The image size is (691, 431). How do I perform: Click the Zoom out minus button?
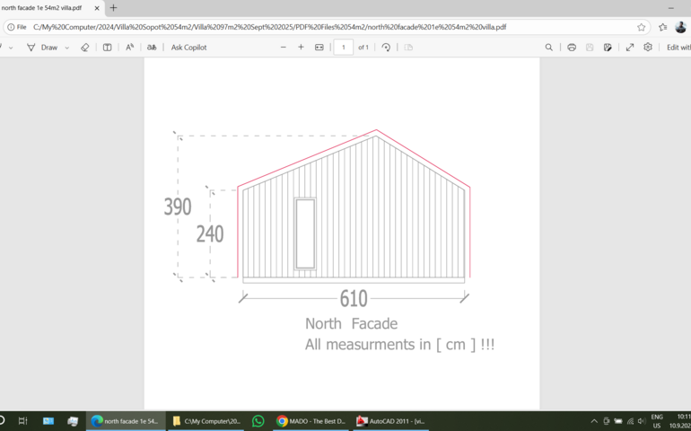point(284,48)
